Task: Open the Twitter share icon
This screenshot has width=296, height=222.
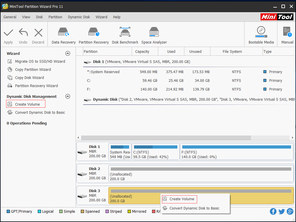Action: [x=282, y=212]
